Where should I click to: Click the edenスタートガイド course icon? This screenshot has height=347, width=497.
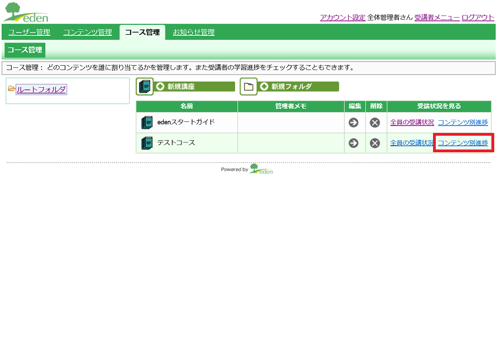click(147, 122)
